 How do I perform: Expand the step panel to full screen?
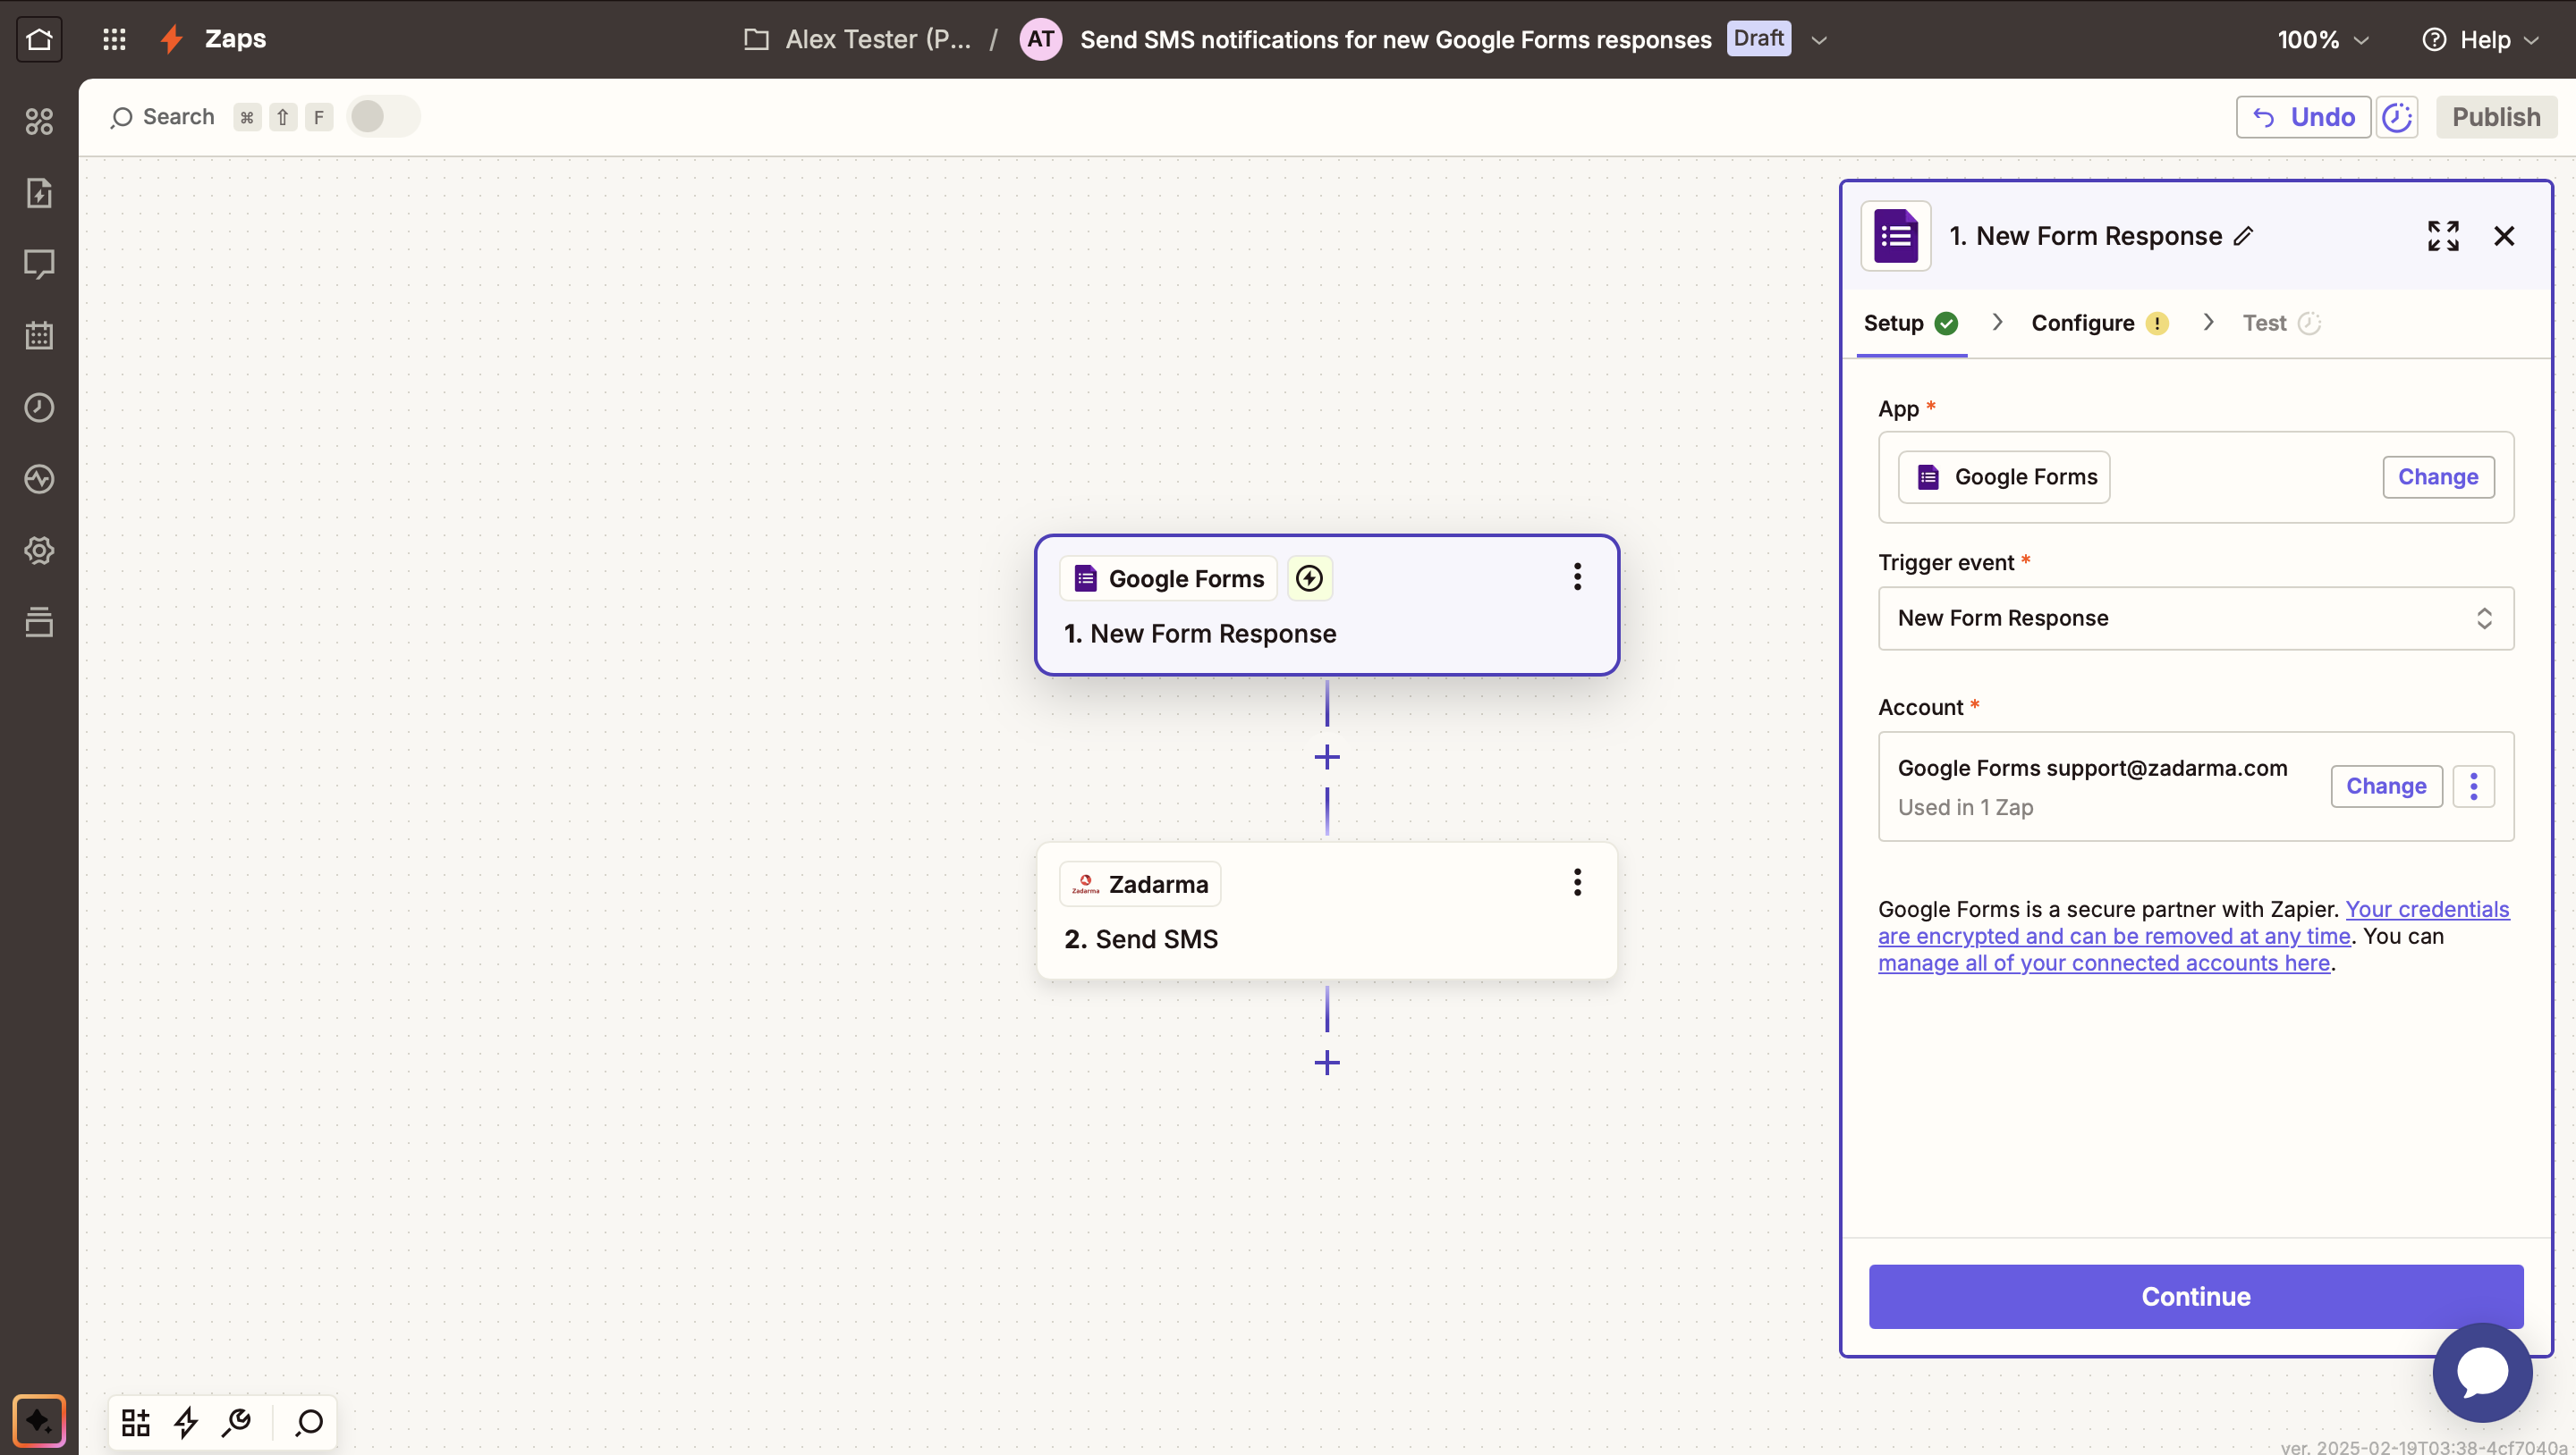tap(2443, 236)
